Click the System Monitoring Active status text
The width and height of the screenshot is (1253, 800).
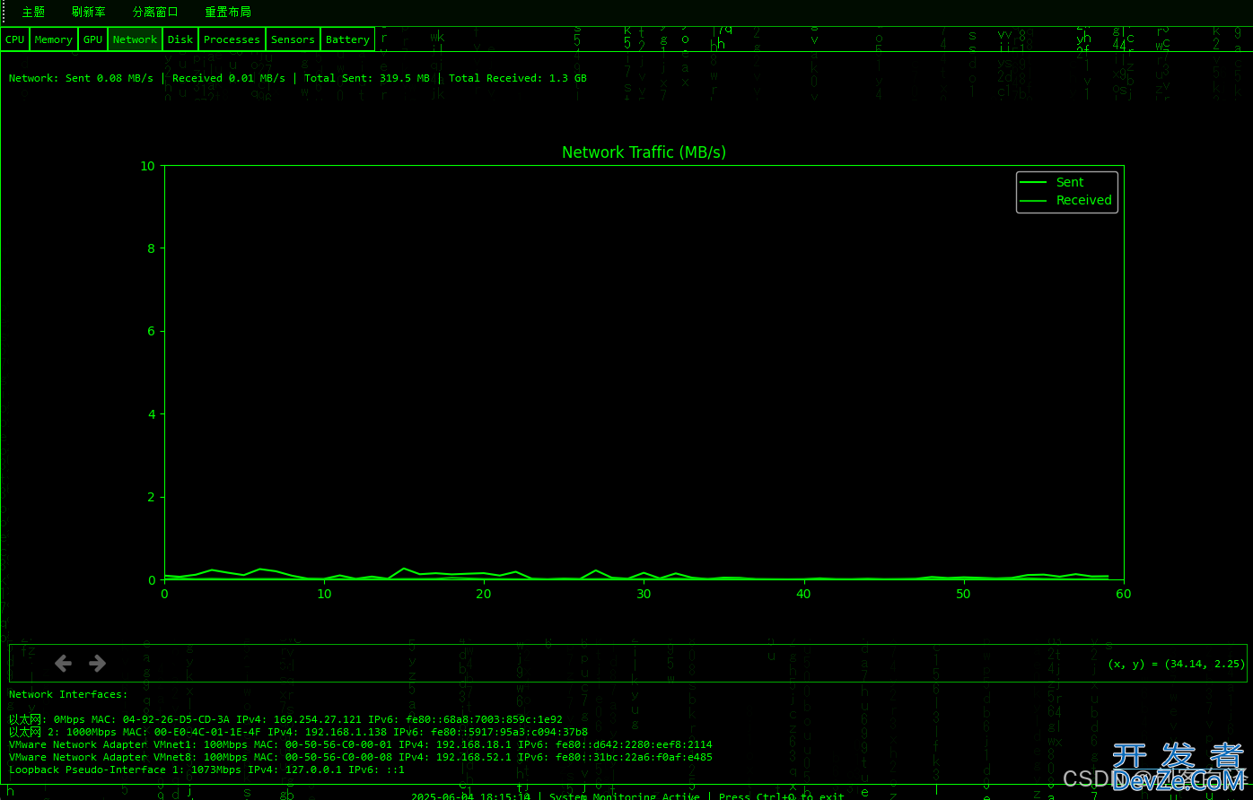pyautogui.click(x=625, y=796)
